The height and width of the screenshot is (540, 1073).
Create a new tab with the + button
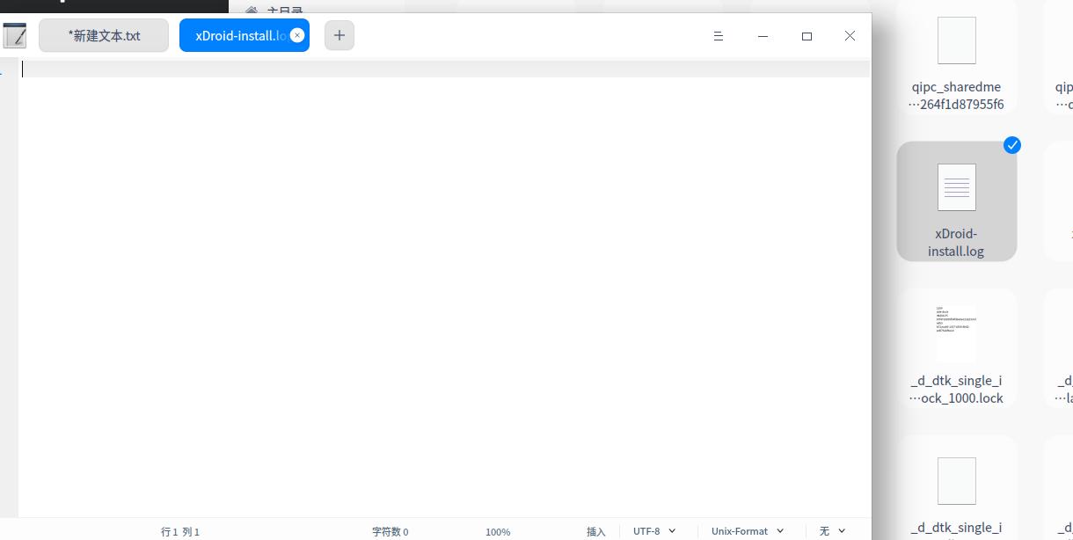[x=339, y=35]
